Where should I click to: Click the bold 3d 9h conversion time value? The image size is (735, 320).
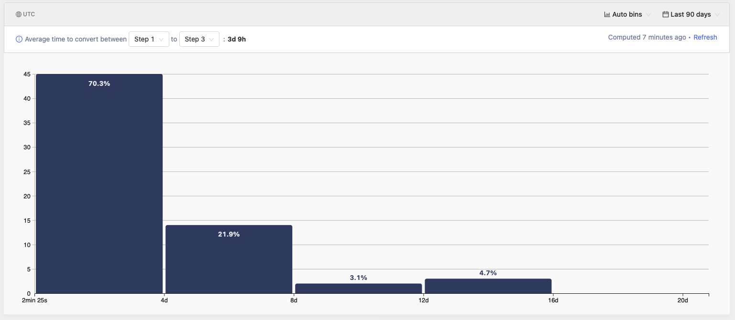pos(237,39)
